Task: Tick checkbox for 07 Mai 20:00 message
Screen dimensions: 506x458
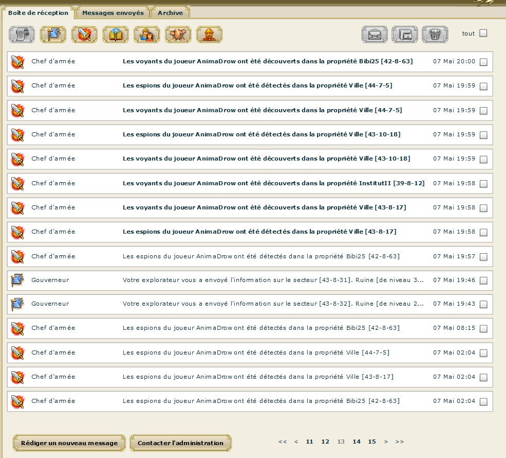Action: click(483, 62)
